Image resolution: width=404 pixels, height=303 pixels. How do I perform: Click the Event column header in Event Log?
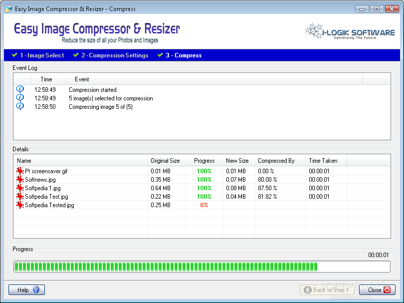214,79
